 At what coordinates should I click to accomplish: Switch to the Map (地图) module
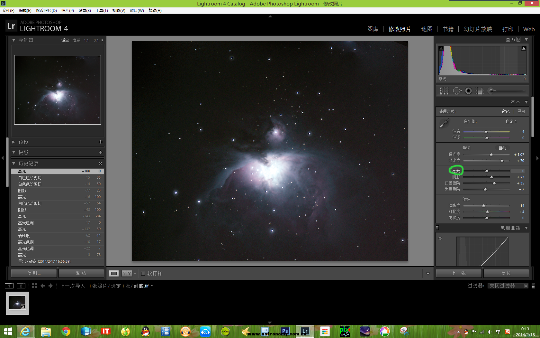tap(427, 29)
